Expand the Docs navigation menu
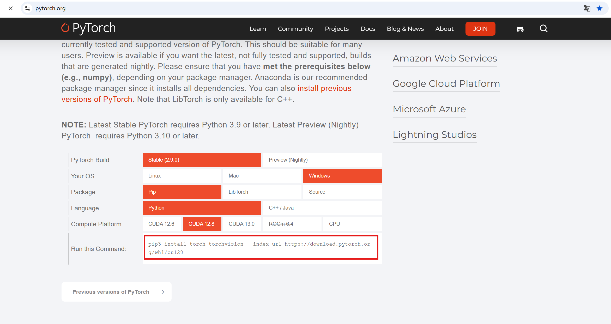611x324 pixels. 367,29
